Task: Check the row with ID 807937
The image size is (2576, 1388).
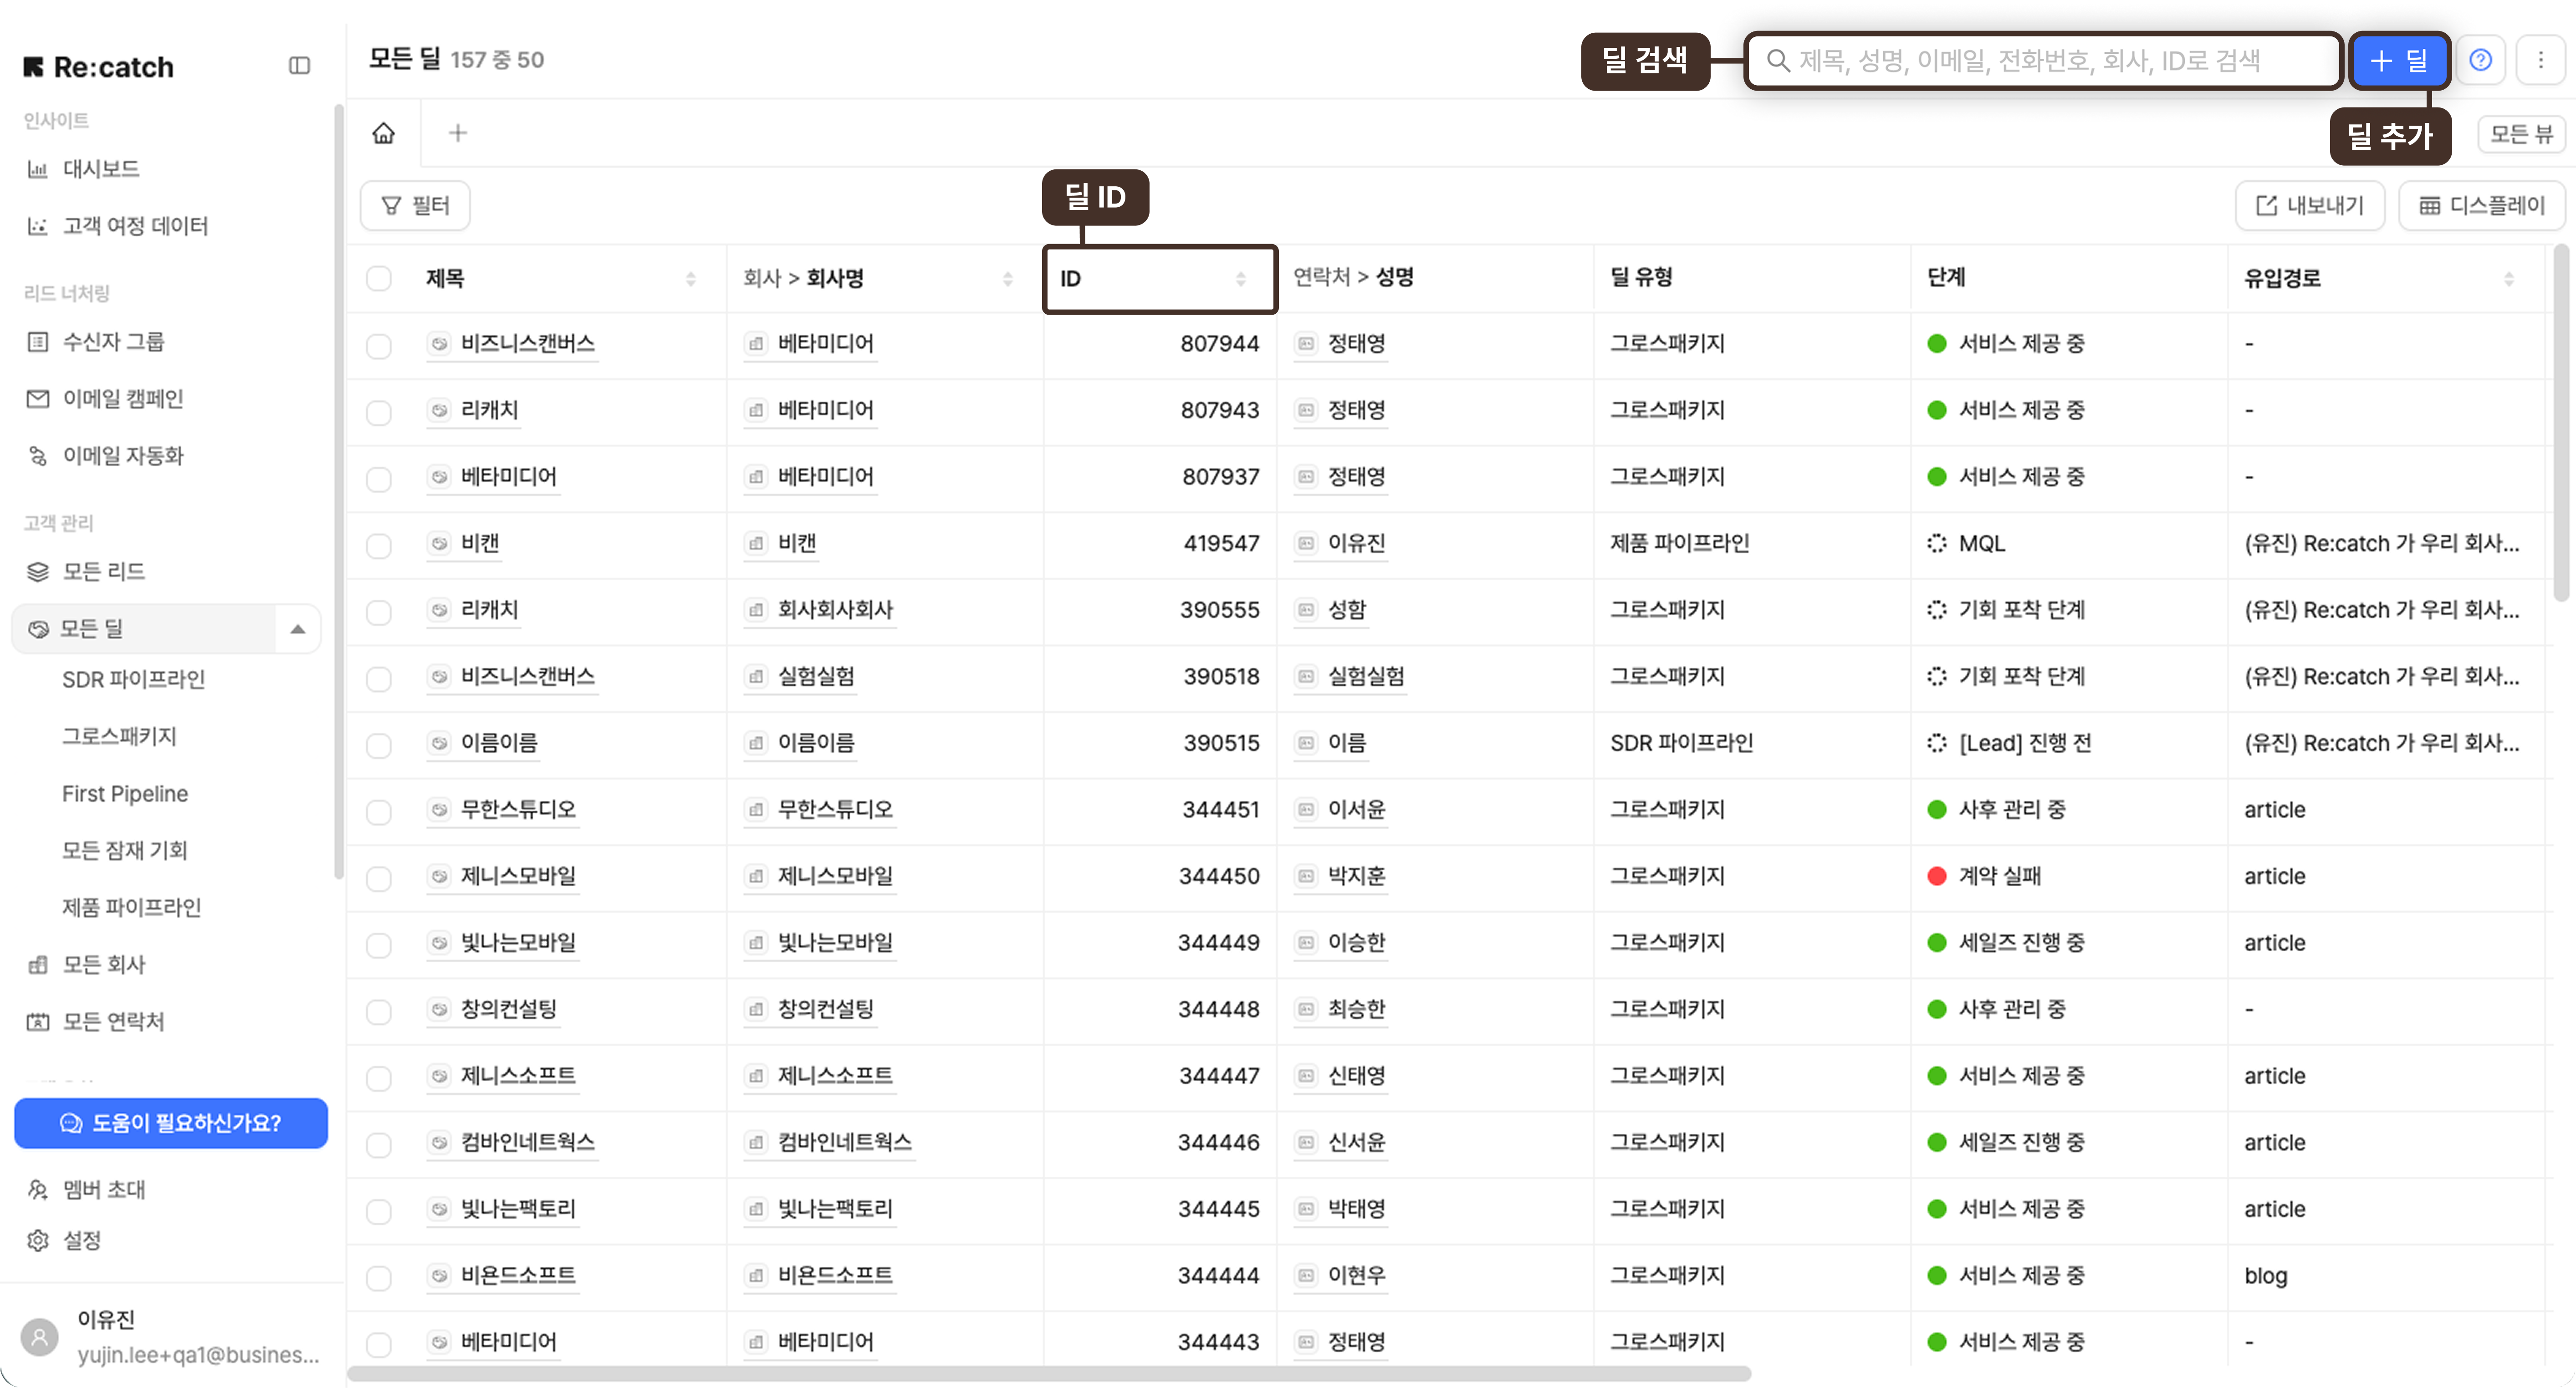Action: click(x=379, y=479)
